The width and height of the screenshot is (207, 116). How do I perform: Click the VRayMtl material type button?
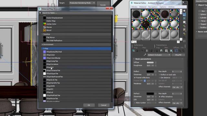click(178, 55)
